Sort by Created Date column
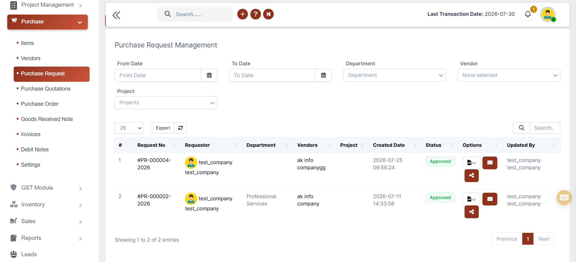This screenshot has width=576, height=262. (x=395, y=145)
